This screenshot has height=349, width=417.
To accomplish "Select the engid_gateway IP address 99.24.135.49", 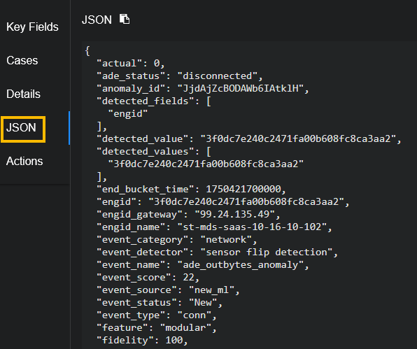I will 234,214.
